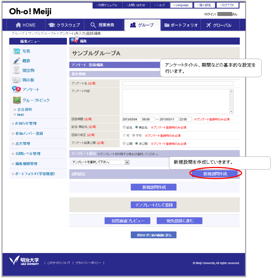Click ログアウト button
272x279 pixels.
pos(228,5)
